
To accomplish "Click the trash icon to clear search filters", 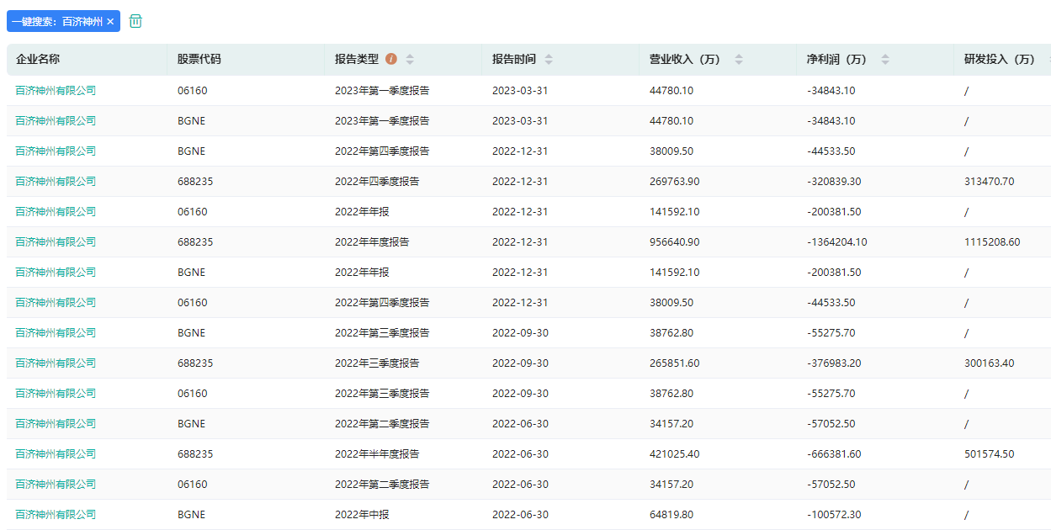I will [135, 21].
